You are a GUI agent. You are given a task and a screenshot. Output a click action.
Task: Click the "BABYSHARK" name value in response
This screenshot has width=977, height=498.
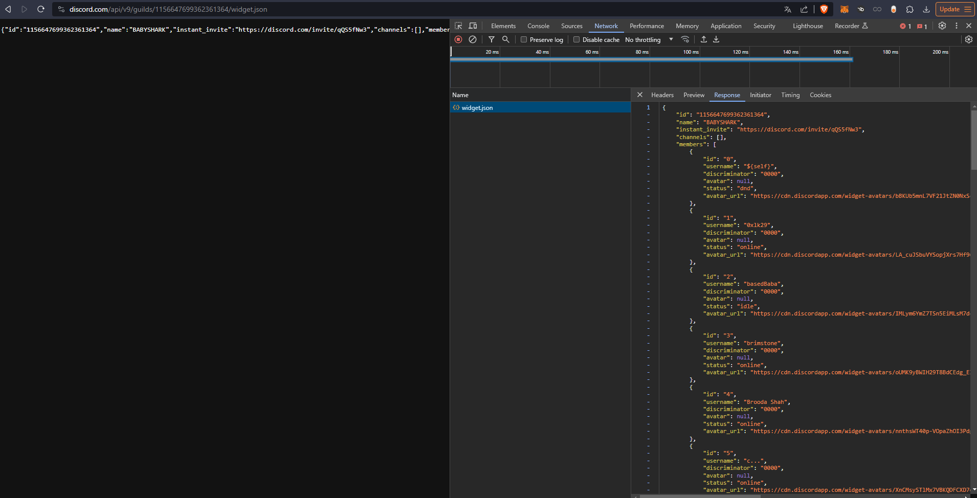(x=722, y=122)
